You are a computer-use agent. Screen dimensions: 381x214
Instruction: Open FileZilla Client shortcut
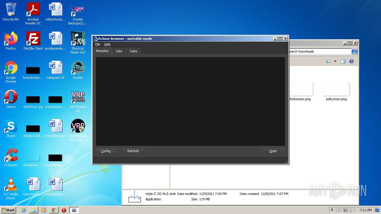tap(33, 41)
